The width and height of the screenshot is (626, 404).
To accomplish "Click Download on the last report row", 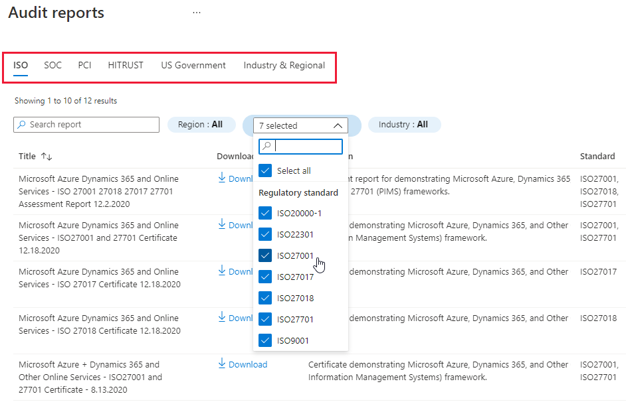I will pyautogui.click(x=242, y=364).
